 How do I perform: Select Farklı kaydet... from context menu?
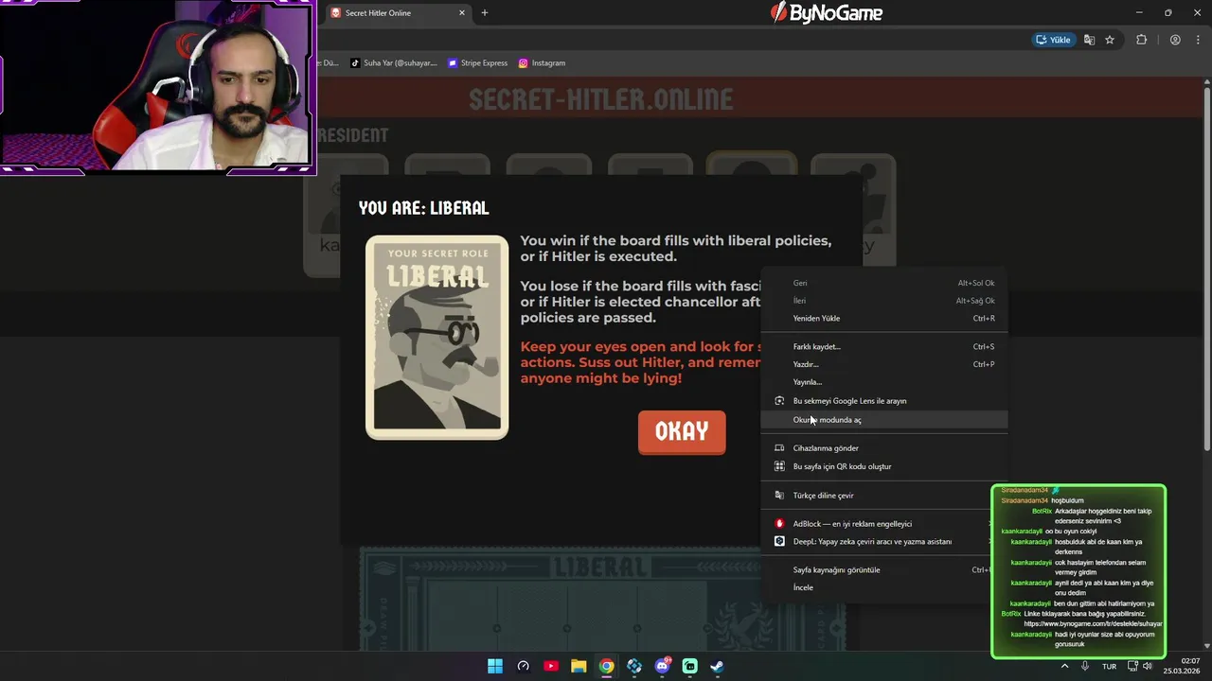[x=884, y=347]
